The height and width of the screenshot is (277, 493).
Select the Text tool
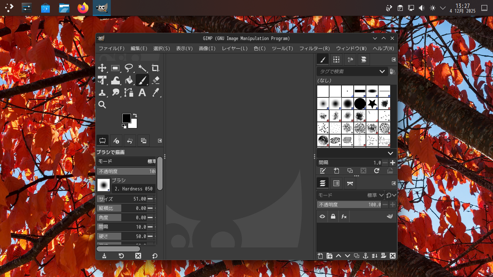click(x=142, y=92)
